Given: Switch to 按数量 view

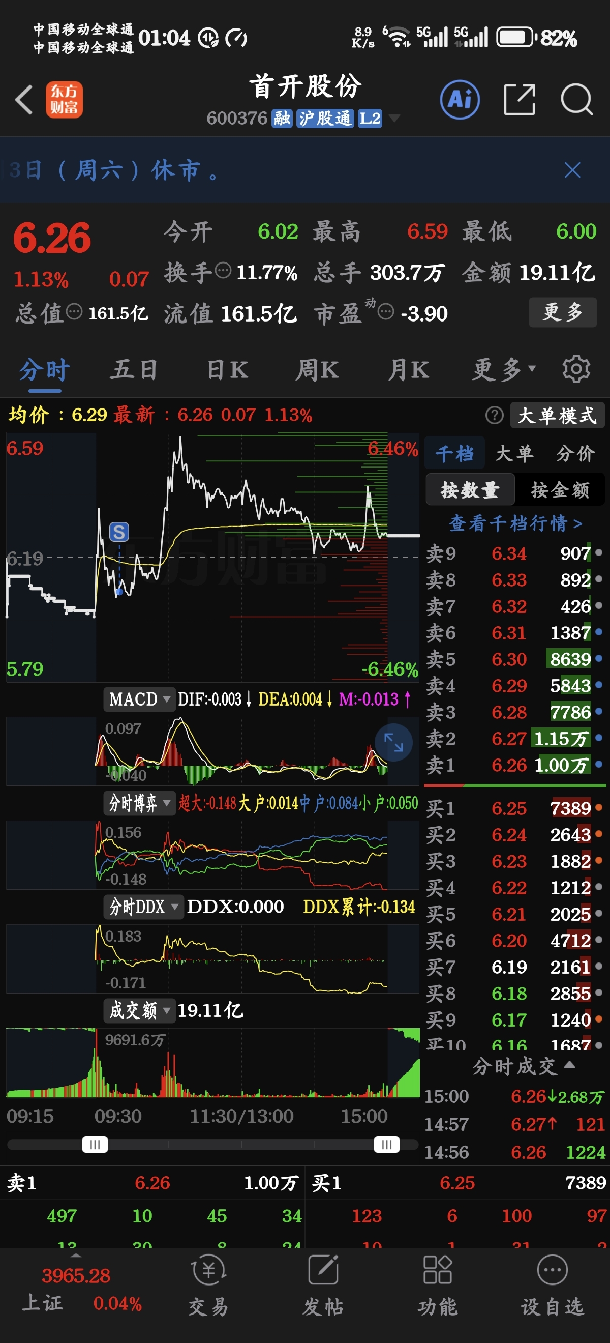Looking at the screenshot, I should point(470,489).
